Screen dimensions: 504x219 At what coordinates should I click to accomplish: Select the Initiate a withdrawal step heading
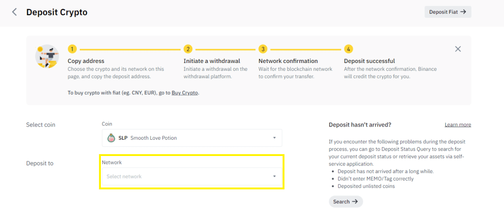(212, 61)
